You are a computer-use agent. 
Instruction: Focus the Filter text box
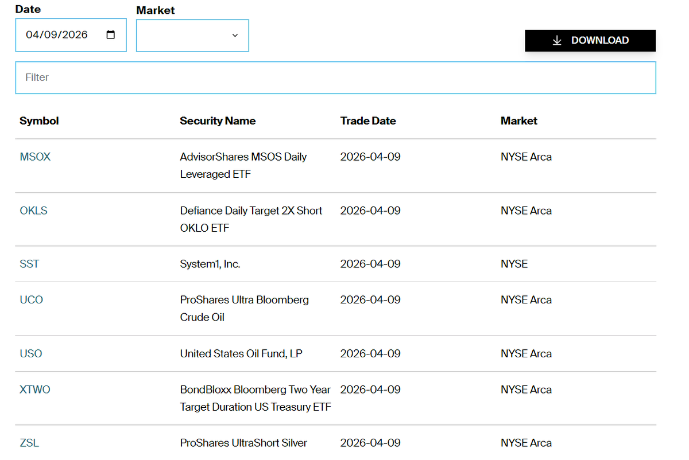[x=335, y=77]
